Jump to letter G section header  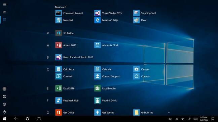[x=48, y=113]
